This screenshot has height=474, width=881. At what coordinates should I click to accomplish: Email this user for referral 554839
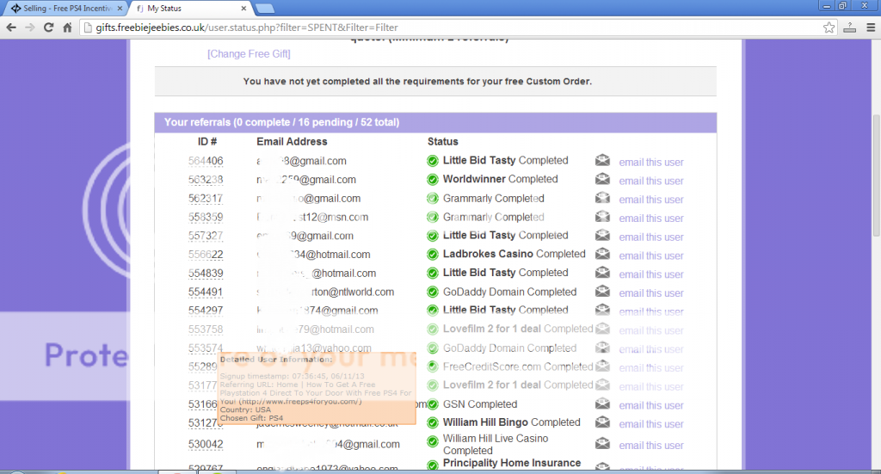coord(651,274)
